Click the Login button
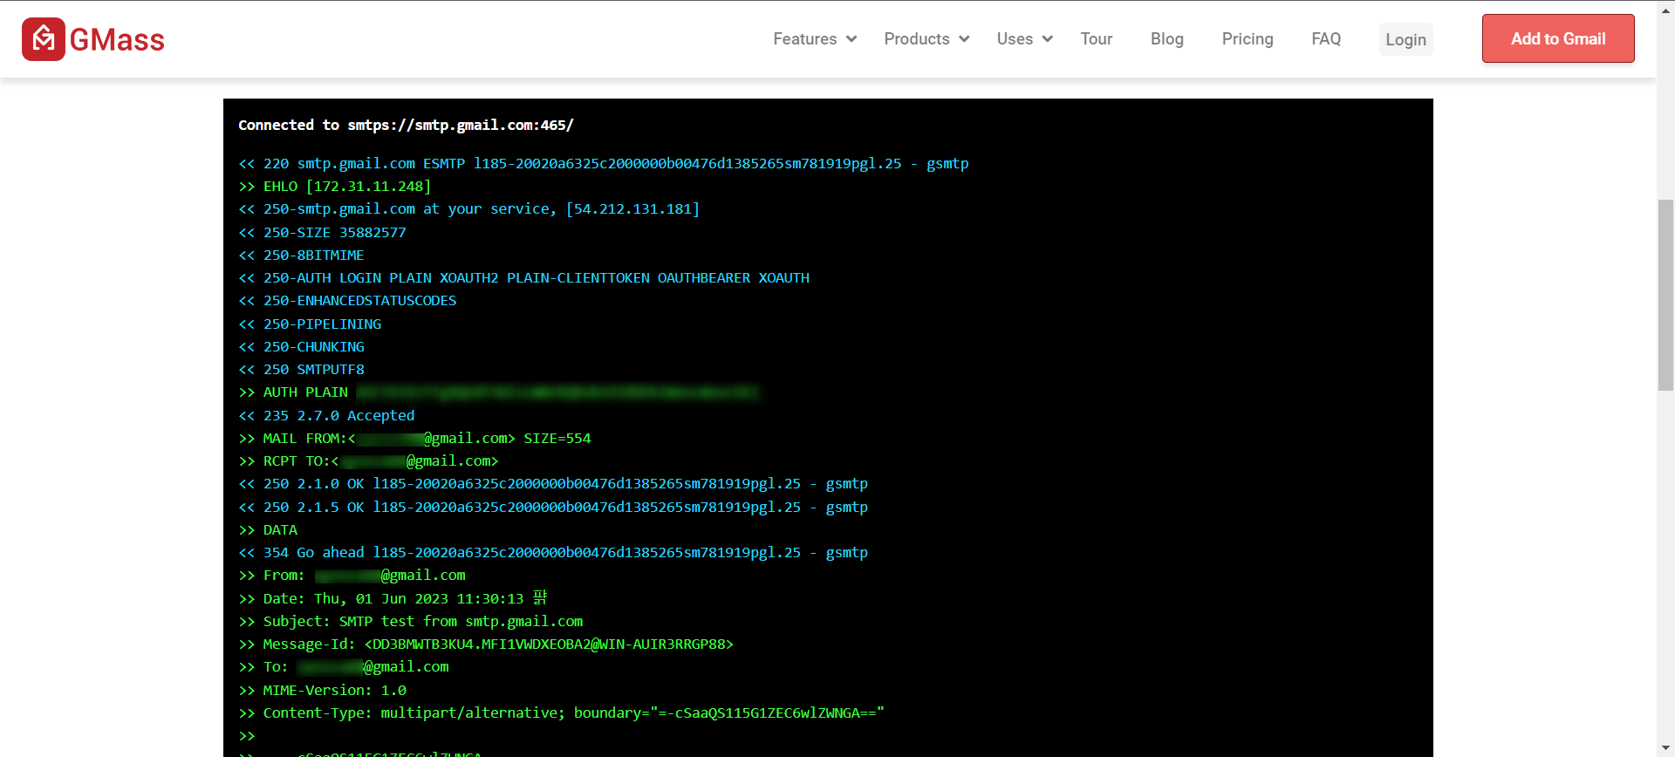The height and width of the screenshot is (757, 1675). (x=1405, y=40)
